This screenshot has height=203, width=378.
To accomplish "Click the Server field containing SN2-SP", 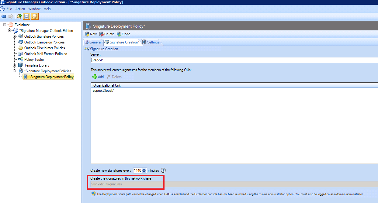I will [x=234, y=60].
